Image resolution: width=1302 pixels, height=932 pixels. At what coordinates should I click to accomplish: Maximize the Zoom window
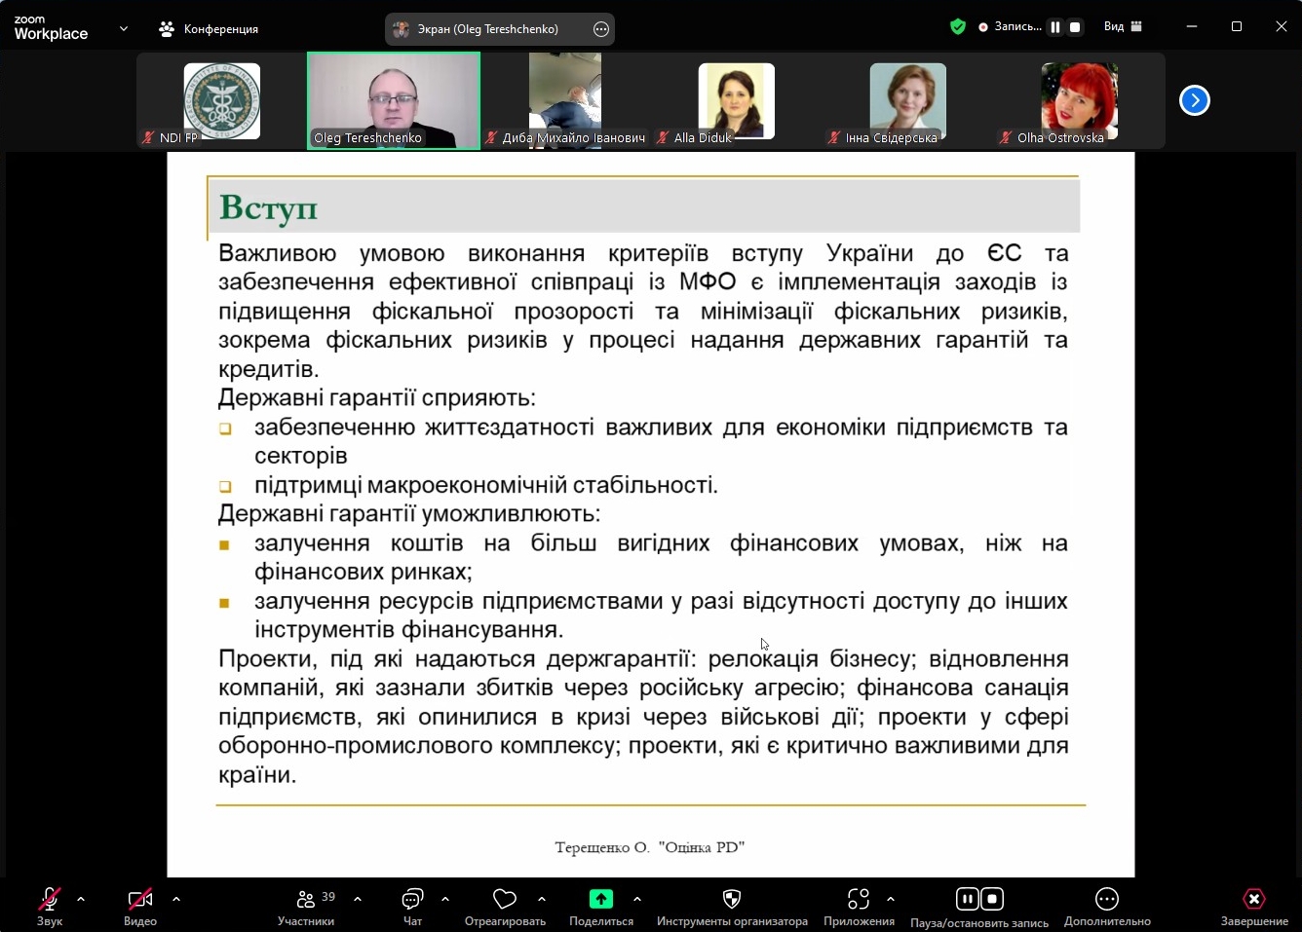[x=1237, y=27]
